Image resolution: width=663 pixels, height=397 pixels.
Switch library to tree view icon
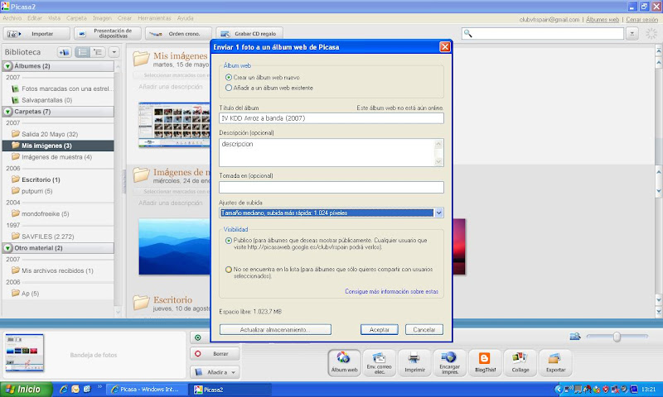98,52
